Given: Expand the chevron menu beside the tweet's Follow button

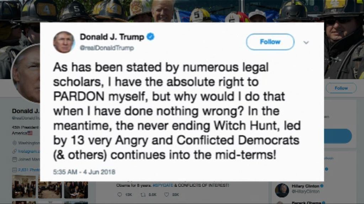Looking at the screenshot, I should point(306,42).
